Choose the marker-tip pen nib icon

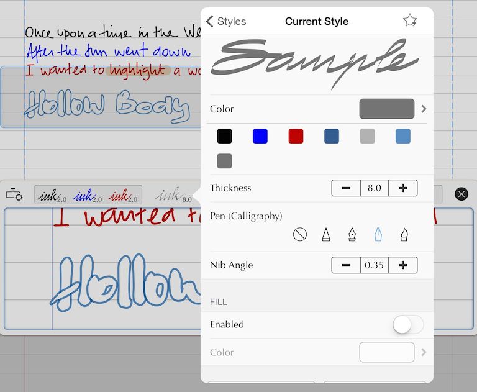326,235
